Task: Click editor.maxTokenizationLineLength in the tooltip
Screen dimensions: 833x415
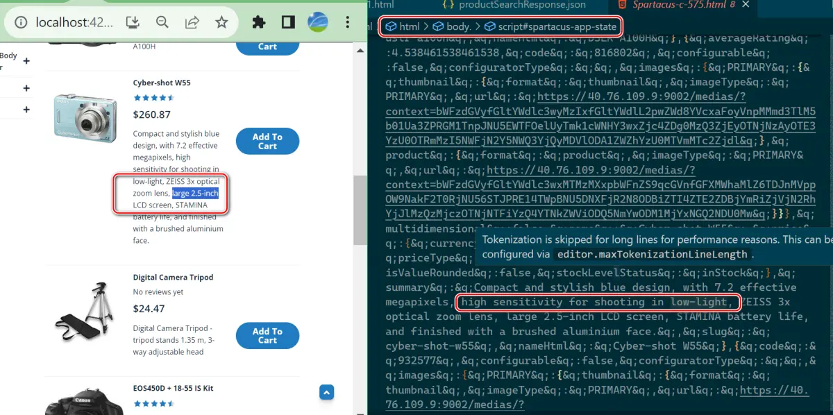Action: point(653,254)
